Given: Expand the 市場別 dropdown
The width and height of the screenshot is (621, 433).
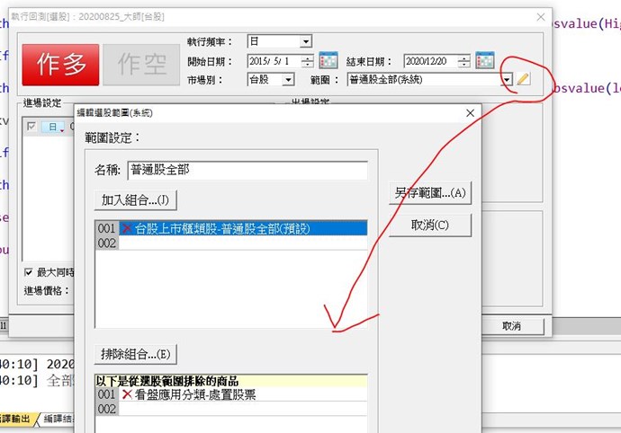Looking at the screenshot, I should (288, 79).
